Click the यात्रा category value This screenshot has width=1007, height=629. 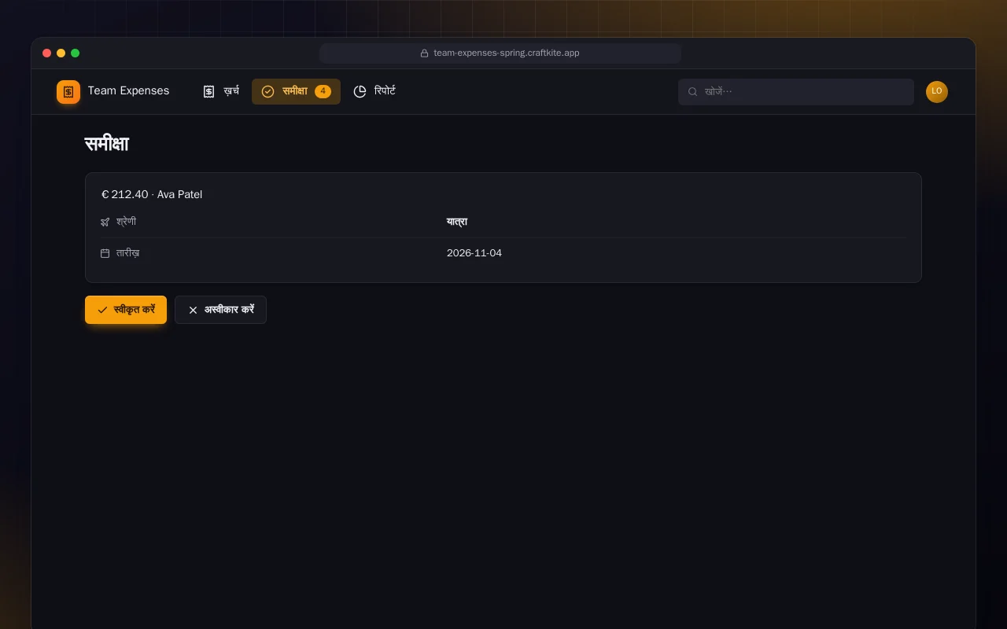point(457,222)
